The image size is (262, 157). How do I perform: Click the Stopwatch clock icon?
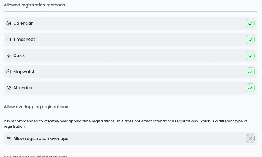pos(9,72)
